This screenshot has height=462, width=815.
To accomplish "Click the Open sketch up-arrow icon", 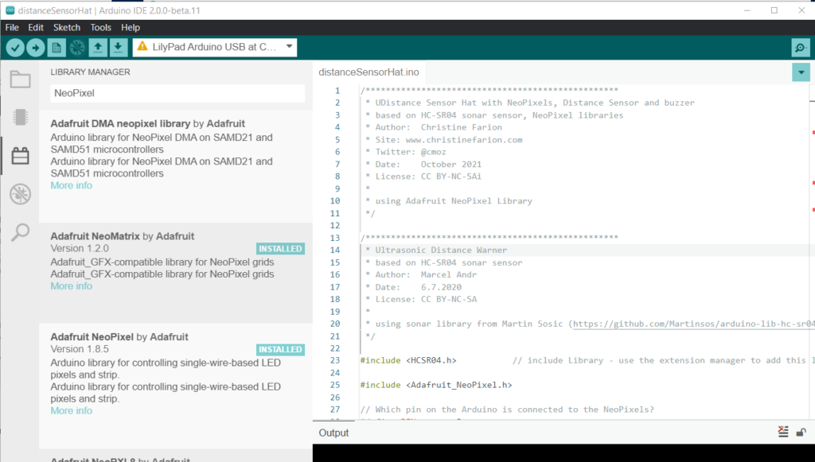I will (x=98, y=48).
